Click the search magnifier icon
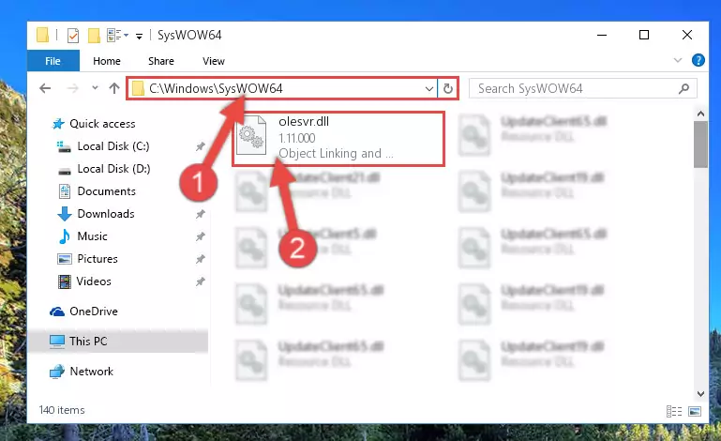 683,88
